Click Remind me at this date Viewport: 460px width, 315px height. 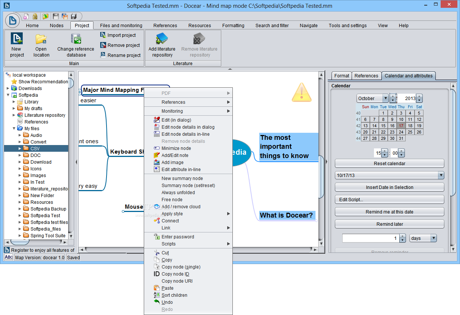(x=390, y=212)
